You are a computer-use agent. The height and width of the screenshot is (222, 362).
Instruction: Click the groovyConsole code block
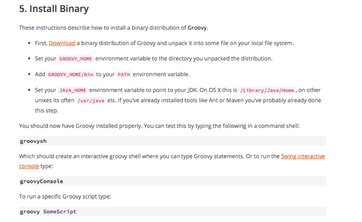(173, 181)
